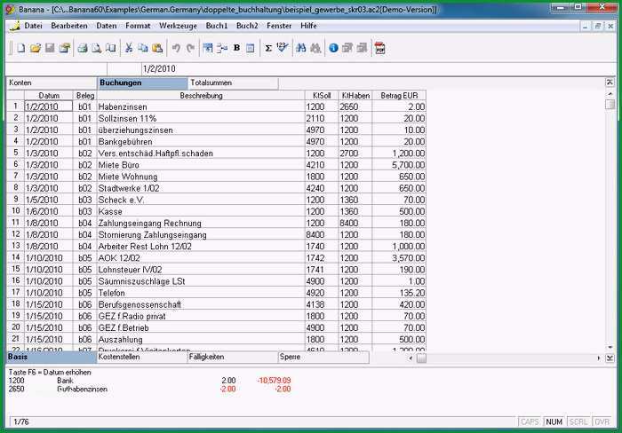The width and height of the screenshot is (622, 433).
Task: Open the Werkzeuge menu
Action: (x=178, y=26)
